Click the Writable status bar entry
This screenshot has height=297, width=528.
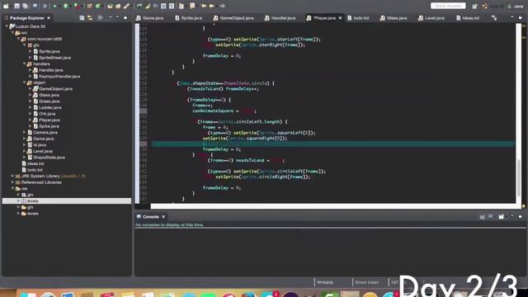point(325,282)
